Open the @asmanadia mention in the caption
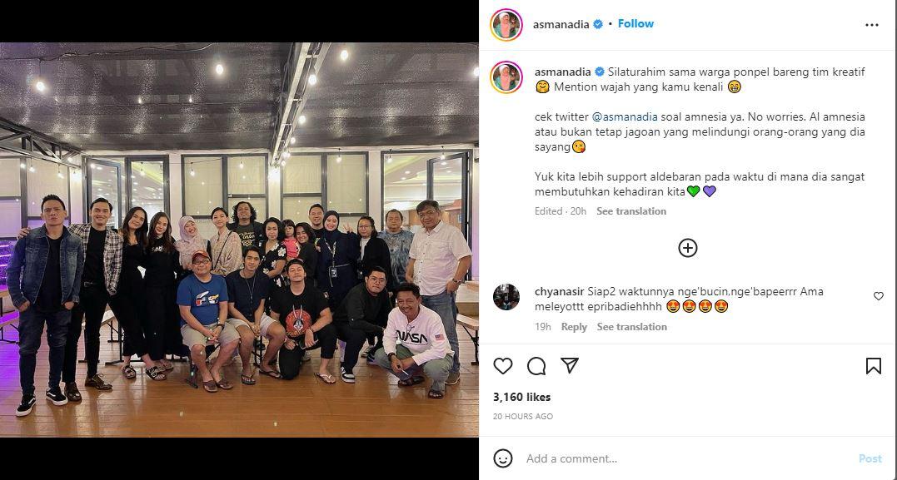The height and width of the screenshot is (480, 897). (x=625, y=116)
